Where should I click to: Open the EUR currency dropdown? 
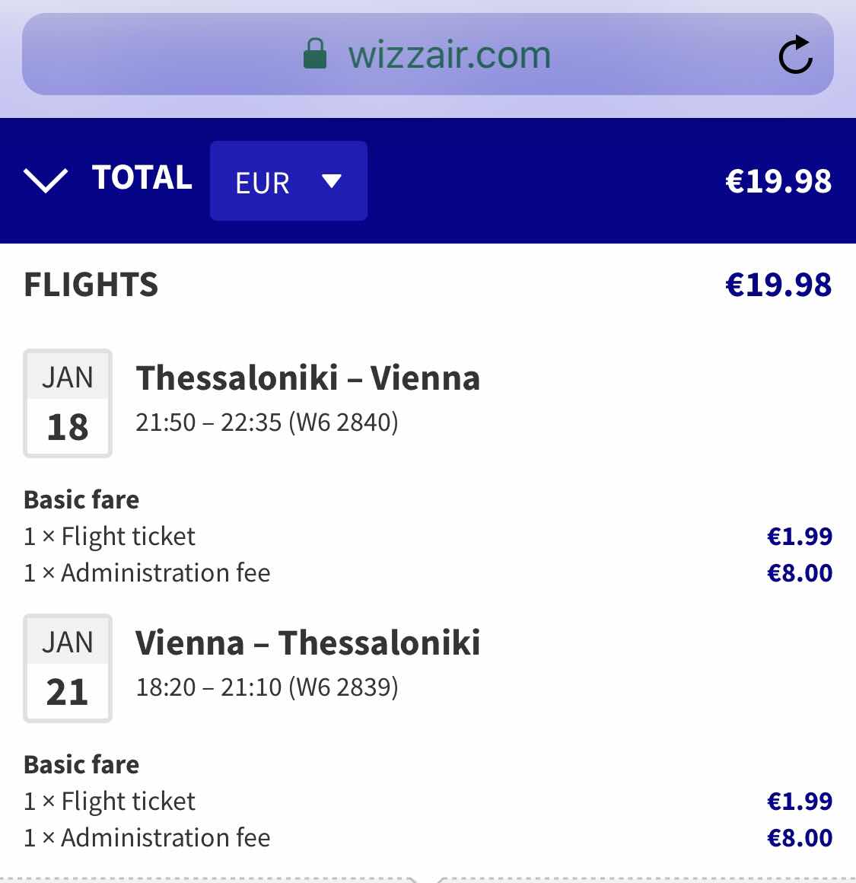288,180
